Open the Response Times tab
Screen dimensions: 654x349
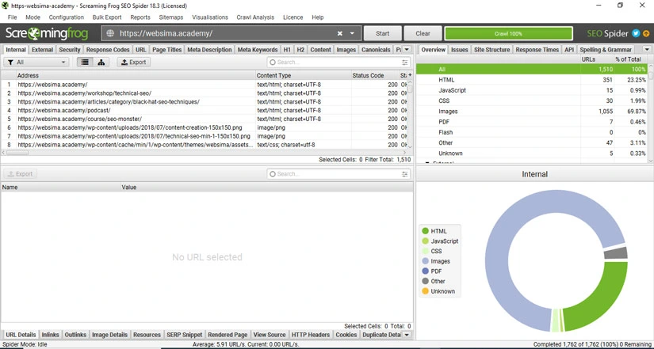[537, 50]
